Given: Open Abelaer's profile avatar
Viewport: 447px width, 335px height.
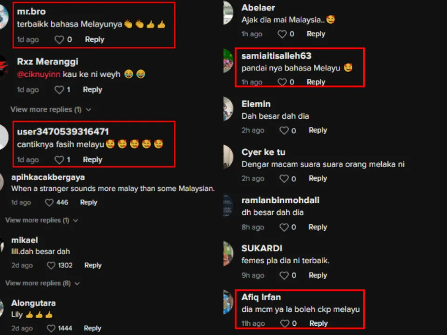Looking at the screenshot, I should tap(228, 13).
